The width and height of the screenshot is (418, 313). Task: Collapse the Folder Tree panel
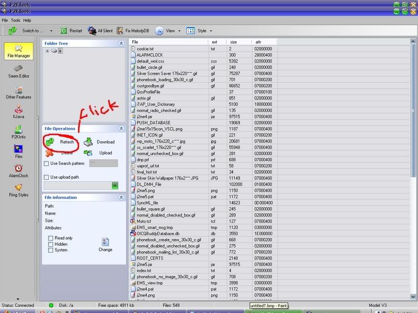(x=121, y=43)
